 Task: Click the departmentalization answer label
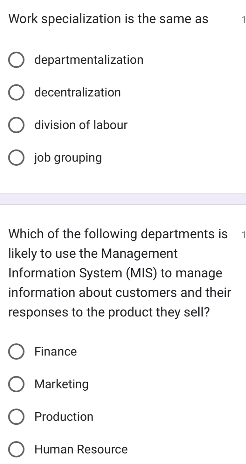coord(89,60)
